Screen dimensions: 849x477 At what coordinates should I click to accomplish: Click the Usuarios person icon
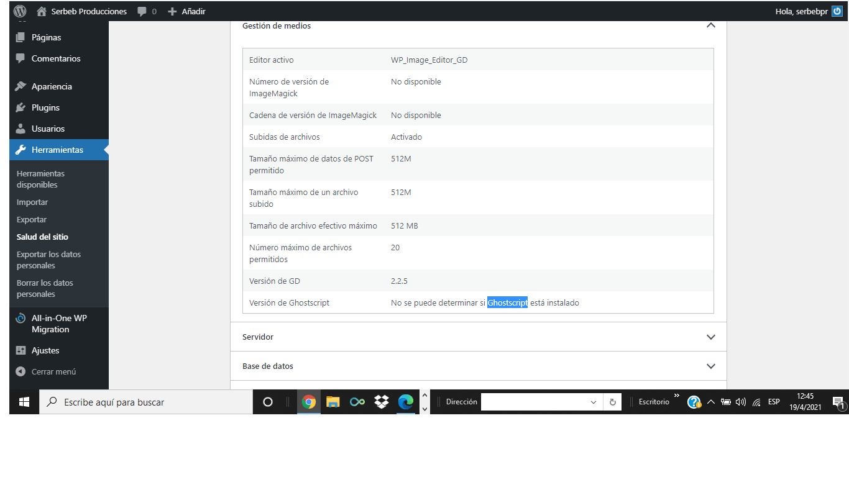point(21,129)
